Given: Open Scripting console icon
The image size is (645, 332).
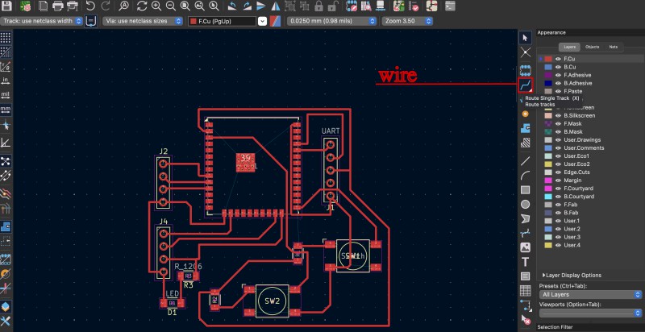Looking at the screenshot, I should (451, 6).
